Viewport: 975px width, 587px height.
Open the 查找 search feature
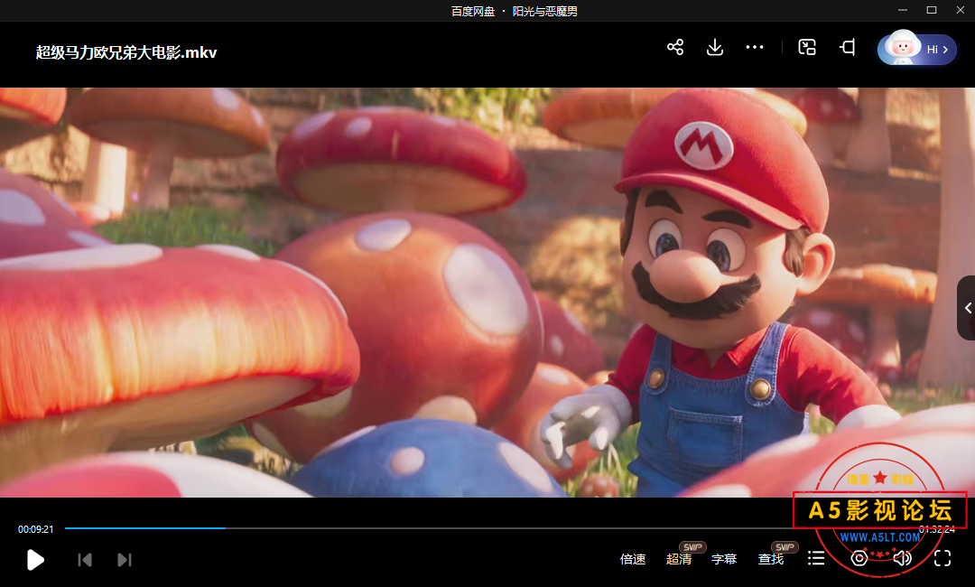(x=771, y=559)
